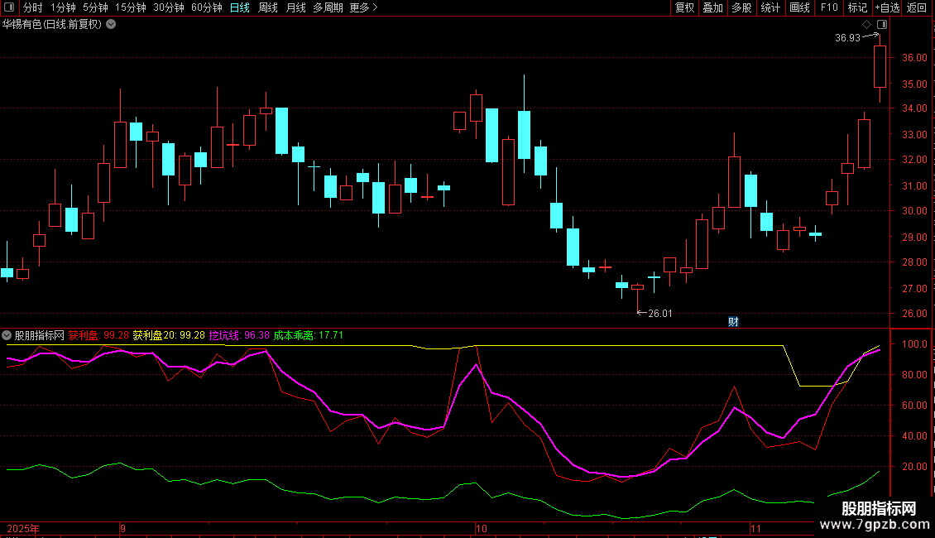Click the 返回 back button

917,7
